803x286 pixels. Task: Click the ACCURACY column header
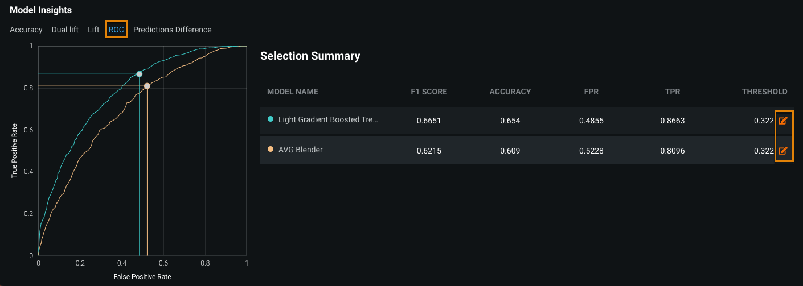510,92
